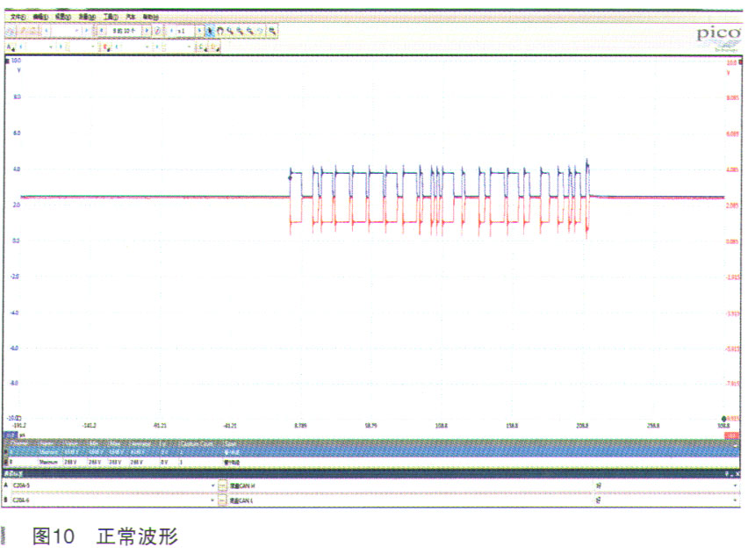This screenshot has width=748, height=554.
Task: Open the Measurements menu (测量)
Action: point(87,18)
